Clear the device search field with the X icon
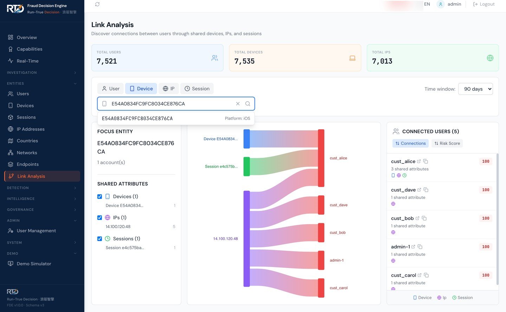 coord(238,104)
